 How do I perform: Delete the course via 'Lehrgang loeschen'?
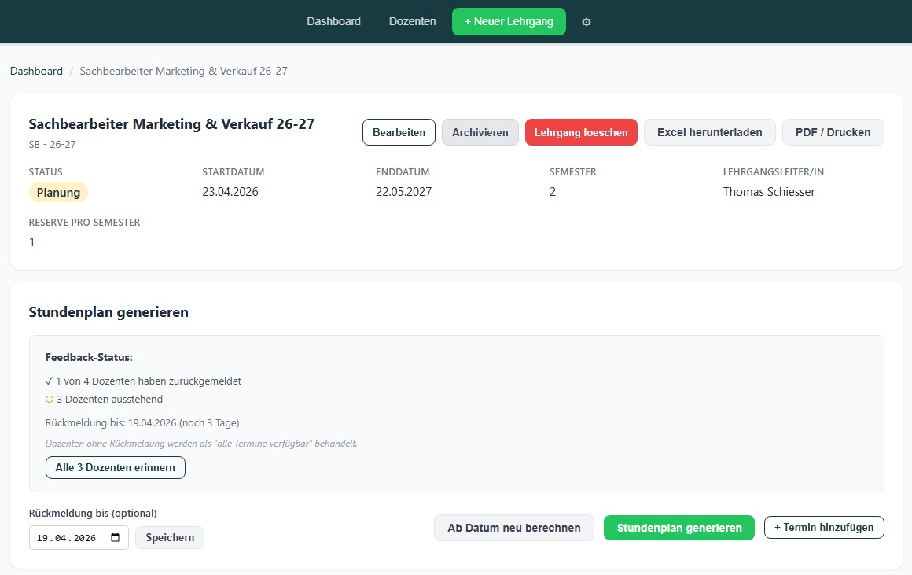point(581,132)
